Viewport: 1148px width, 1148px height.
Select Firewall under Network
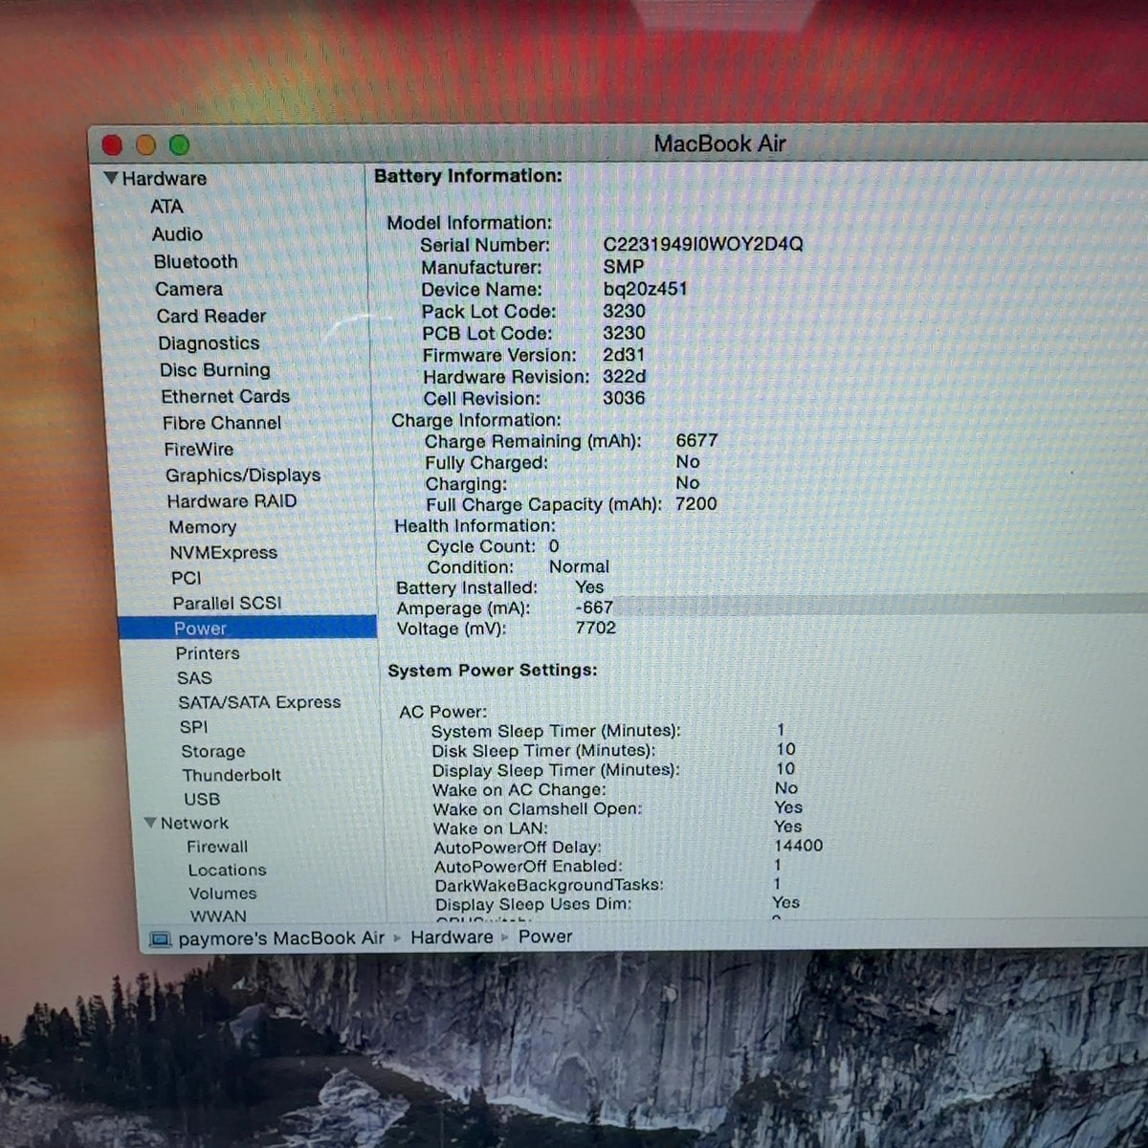click(x=217, y=847)
